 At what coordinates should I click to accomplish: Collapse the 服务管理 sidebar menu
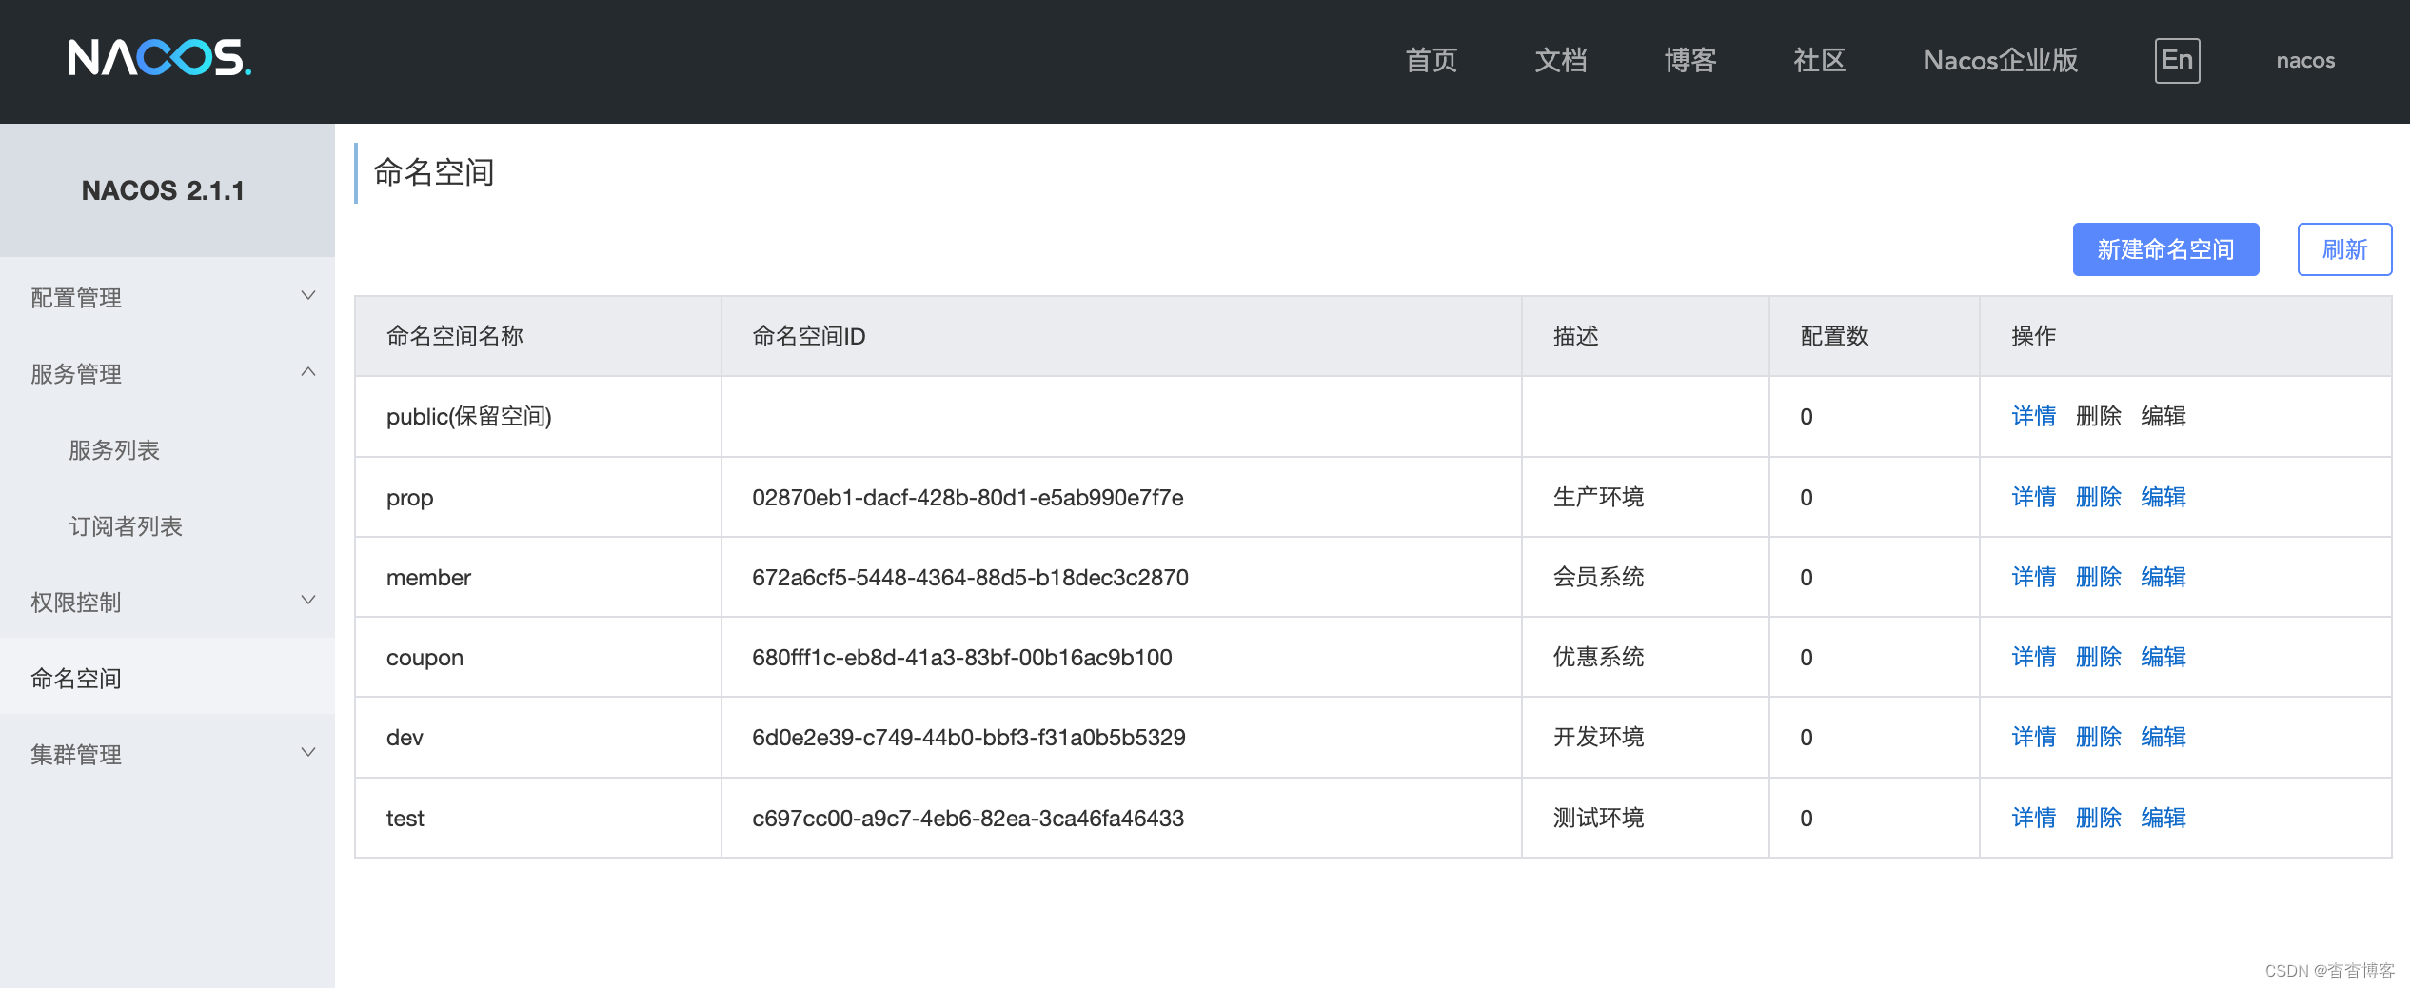(168, 373)
